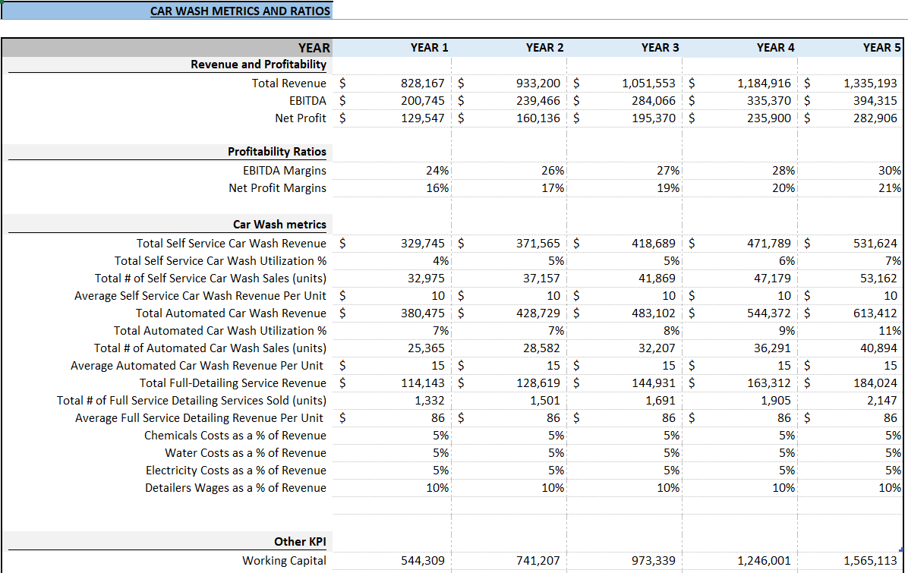The image size is (908, 573).
Task: Click the Year 2 EBITDA Margins cell showing 26%
Action: click(x=553, y=170)
